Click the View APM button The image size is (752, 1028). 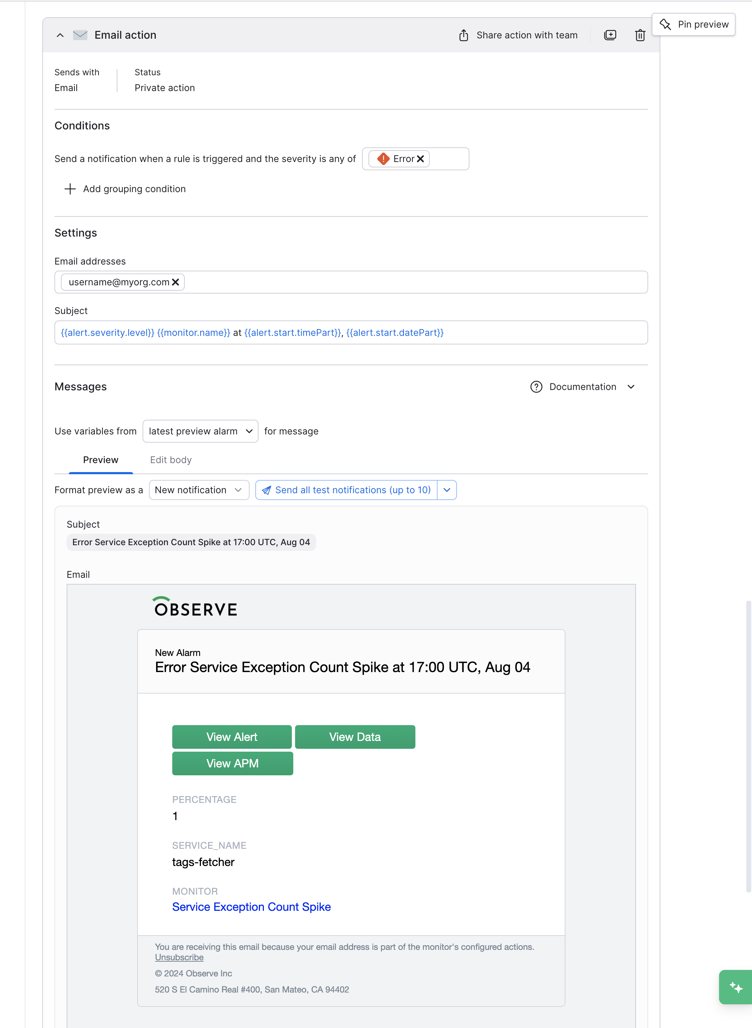(233, 763)
